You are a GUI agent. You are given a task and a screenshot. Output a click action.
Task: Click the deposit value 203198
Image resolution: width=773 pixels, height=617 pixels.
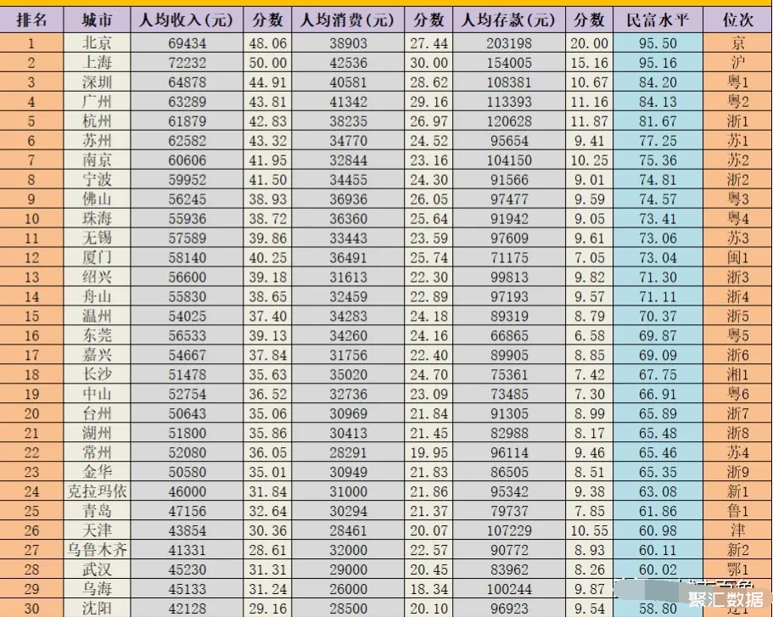point(509,43)
